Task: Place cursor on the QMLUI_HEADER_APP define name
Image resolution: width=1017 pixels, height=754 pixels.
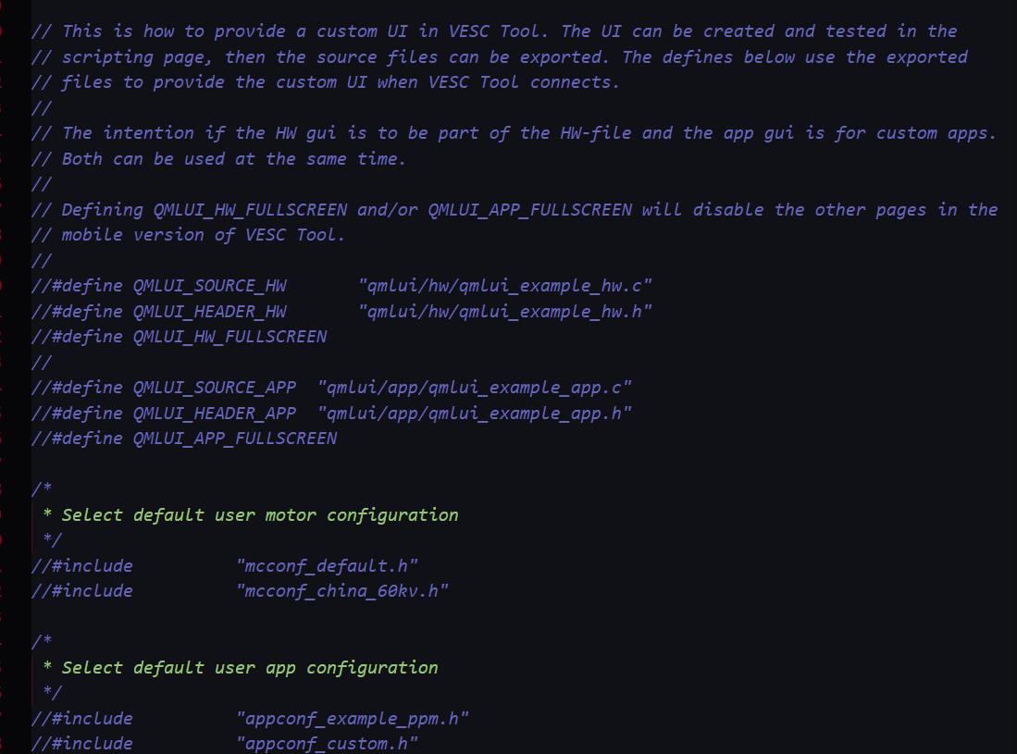Action: tap(215, 413)
